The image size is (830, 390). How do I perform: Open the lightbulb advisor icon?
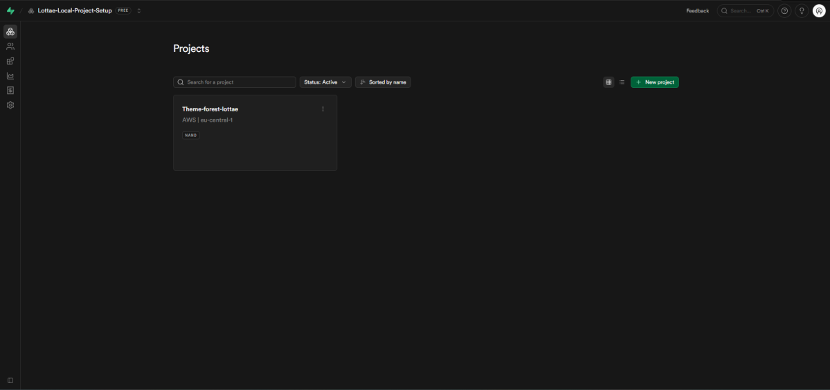click(x=802, y=10)
